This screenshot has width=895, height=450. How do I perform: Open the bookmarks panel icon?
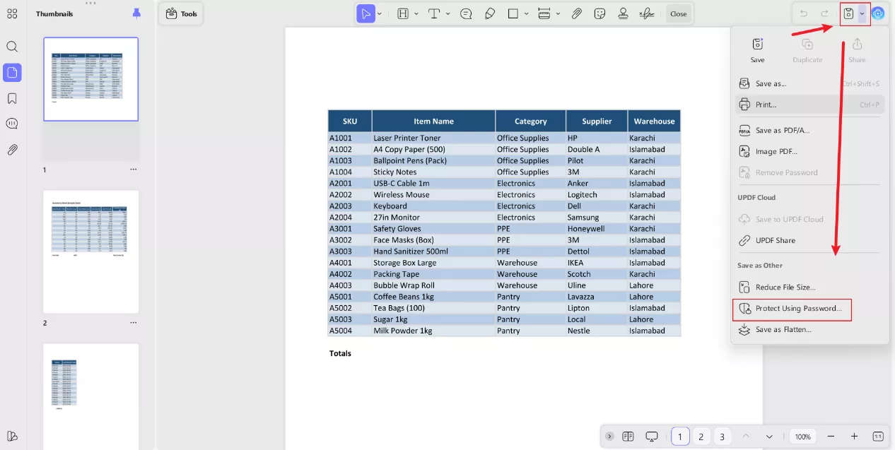[x=12, y=98]
